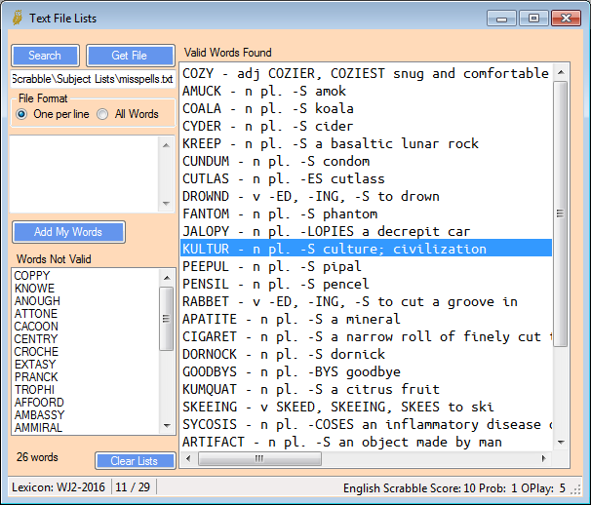This screenshot has height=505, width=591.
Task: Select the CIGARET row
Action: pyautogui.click(x=367, y=336)
